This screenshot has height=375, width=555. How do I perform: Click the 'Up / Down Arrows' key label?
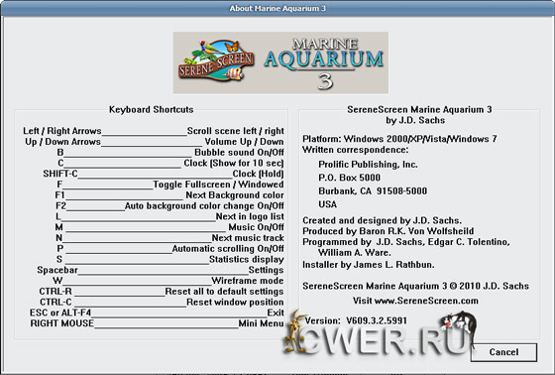point(63,142)
